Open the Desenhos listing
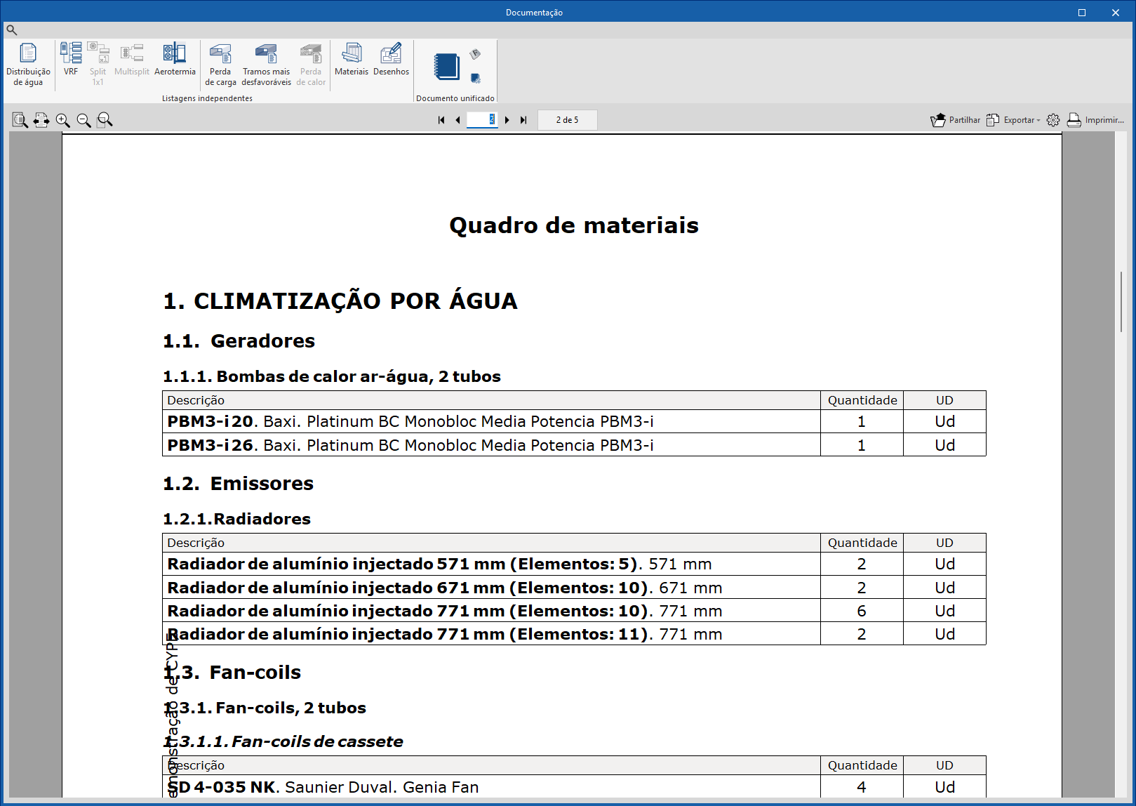This screenshot has width=1136, height=806. (x=391, y=60)
